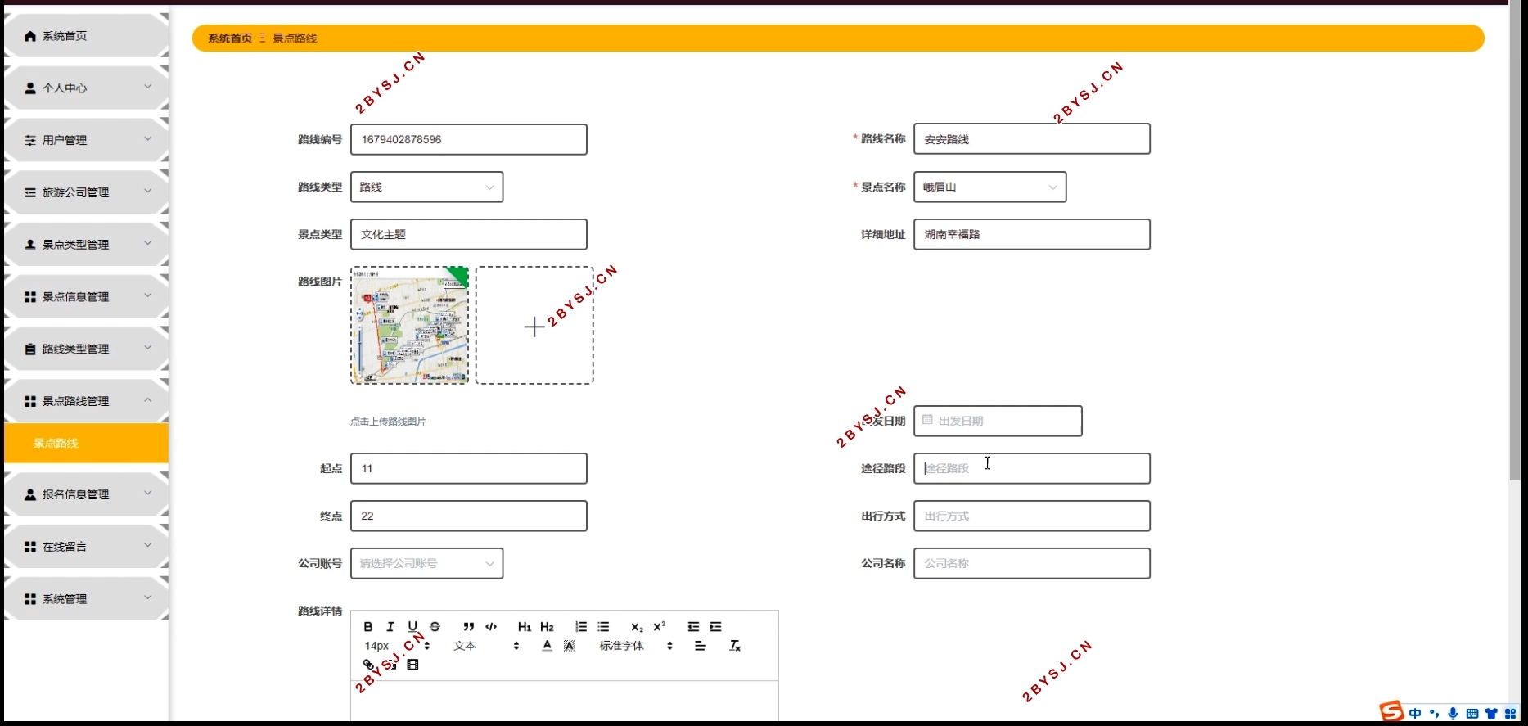Edit the 路线名称 field containing 安安路线
This screenshot has height=726, width=1528.
[1032, 139]
